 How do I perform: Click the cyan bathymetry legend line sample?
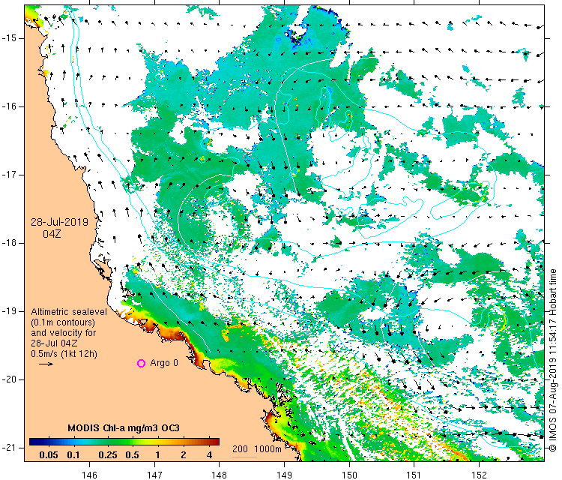click(244, 457)
